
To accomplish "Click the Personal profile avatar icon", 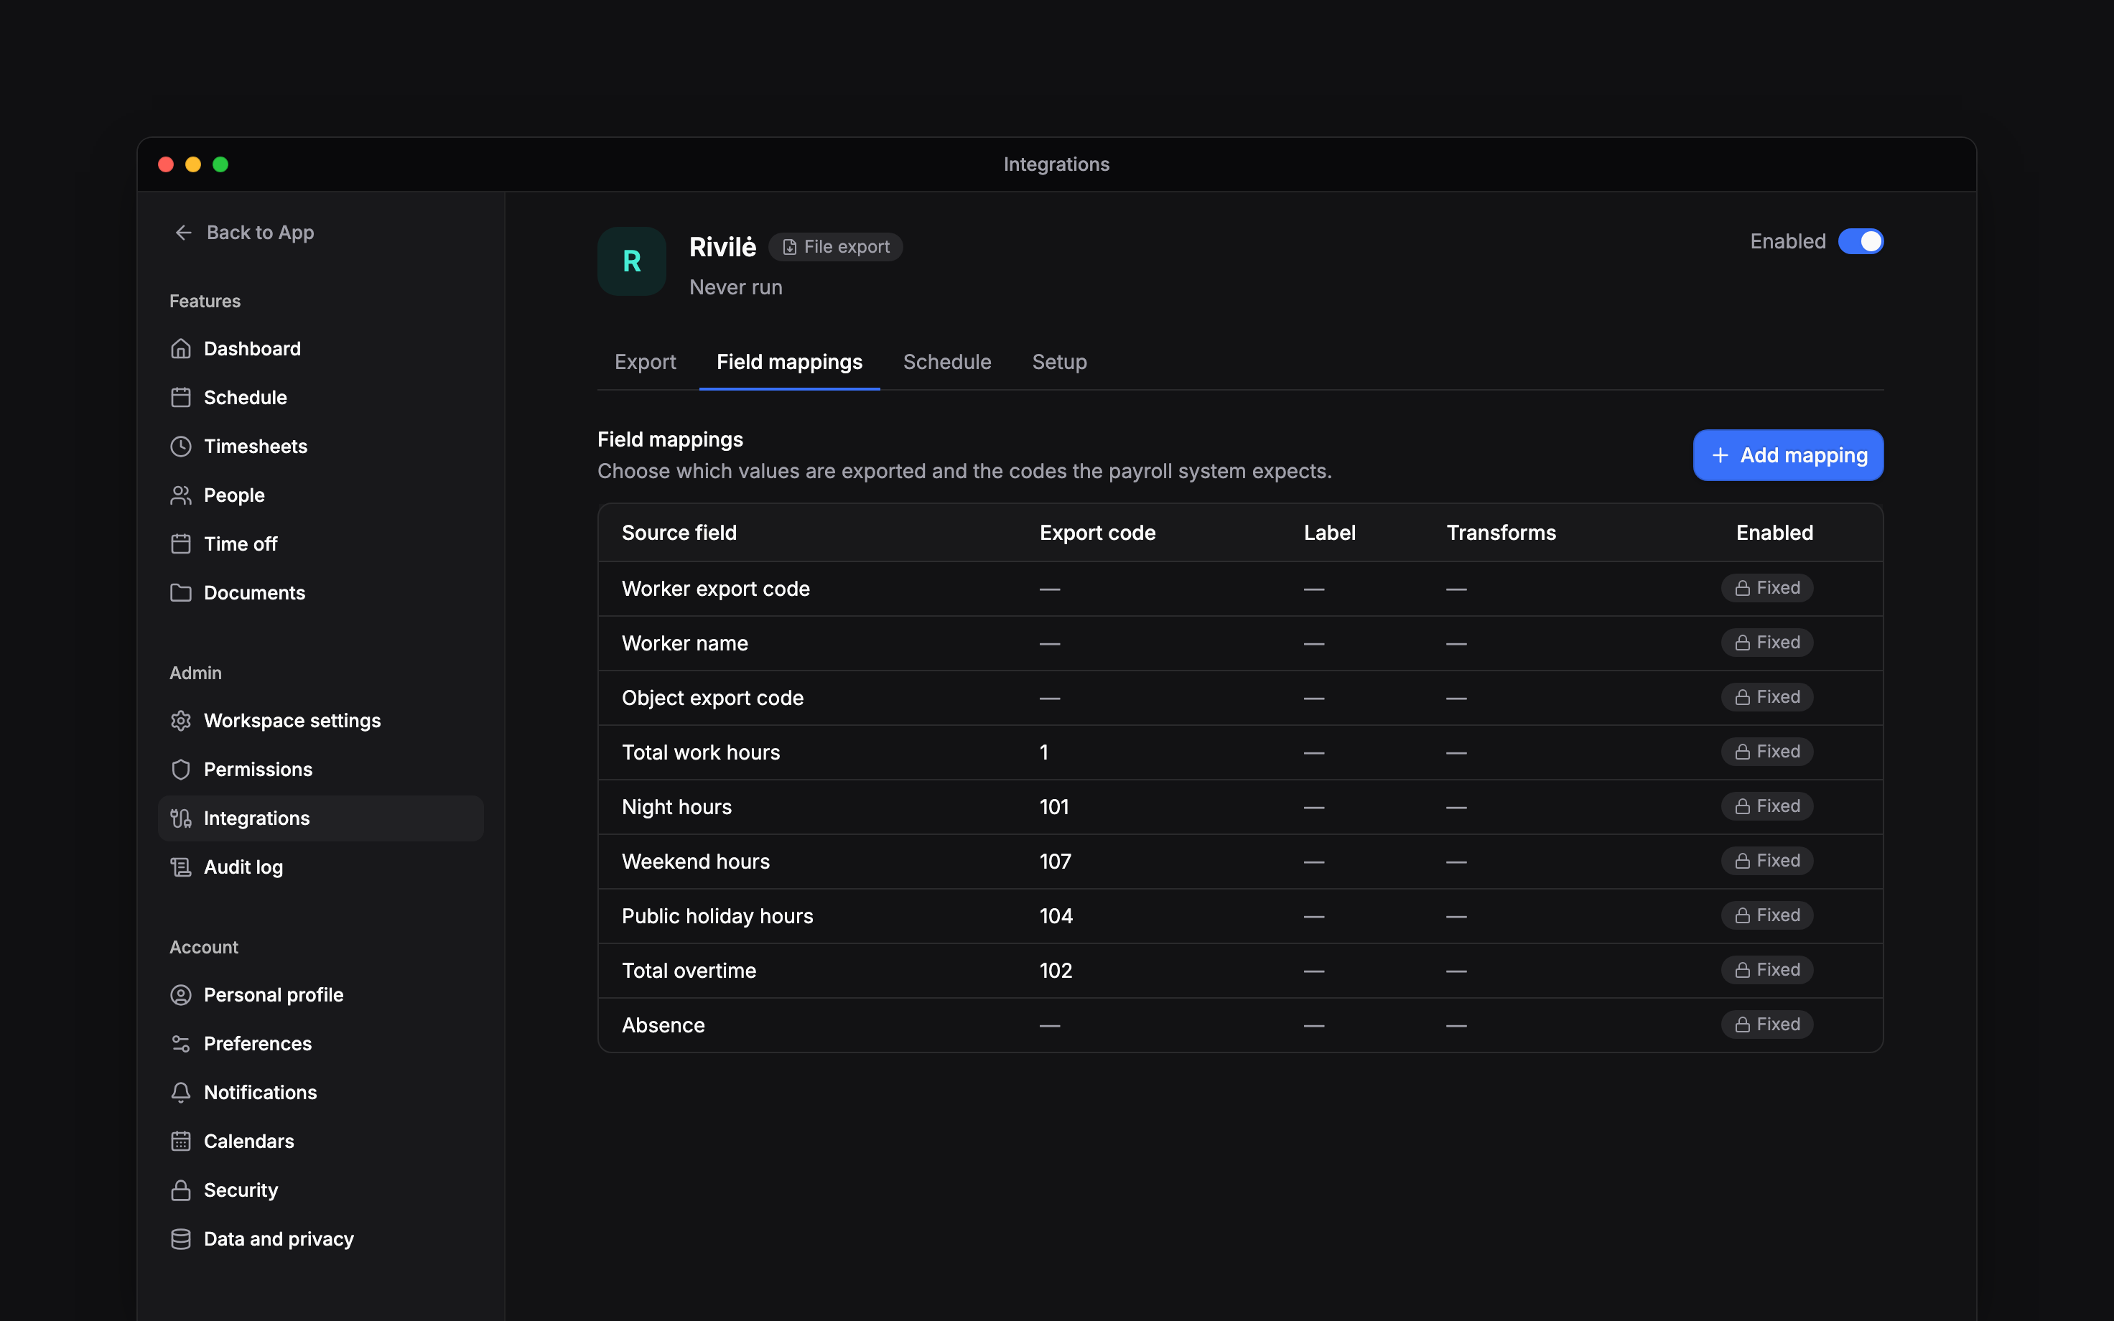I will click(181, 995).
